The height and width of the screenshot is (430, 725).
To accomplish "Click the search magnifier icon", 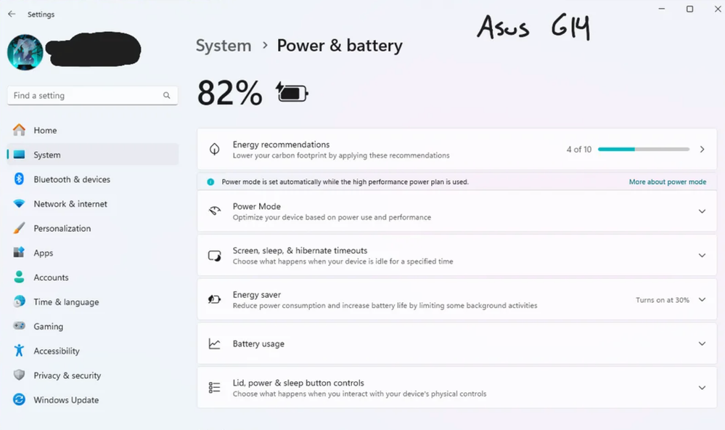I will point(167,95).
